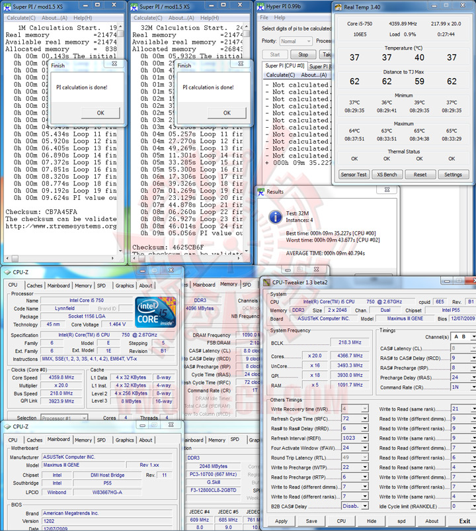
Task: Click OK in the 32M Finish dialog
Action: coord(227,113)
